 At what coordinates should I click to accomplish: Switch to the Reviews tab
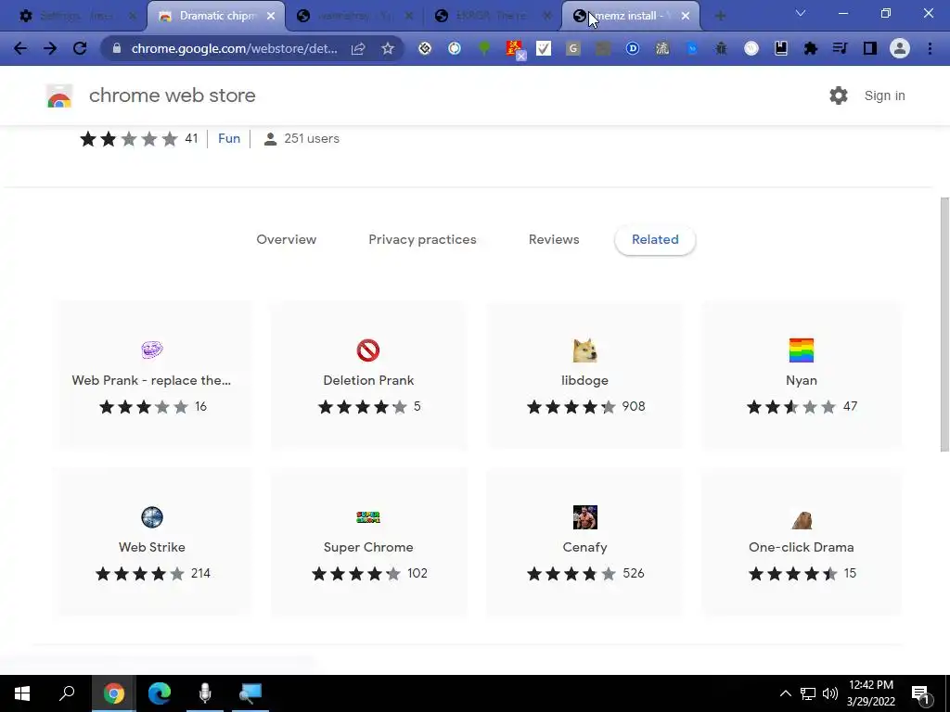(x=554, y=240)
